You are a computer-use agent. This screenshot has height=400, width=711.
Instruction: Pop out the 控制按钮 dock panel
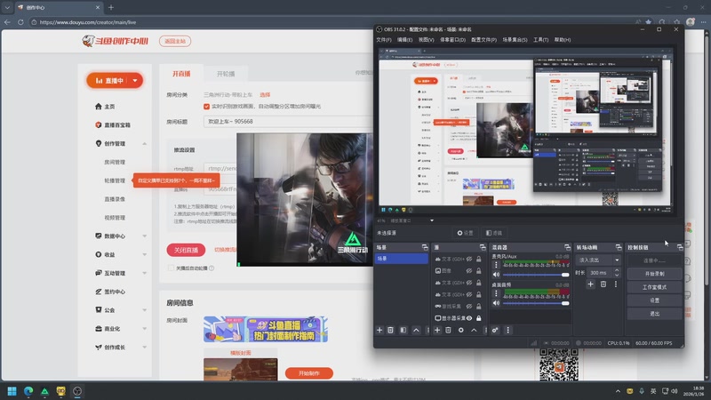(680, 247)
